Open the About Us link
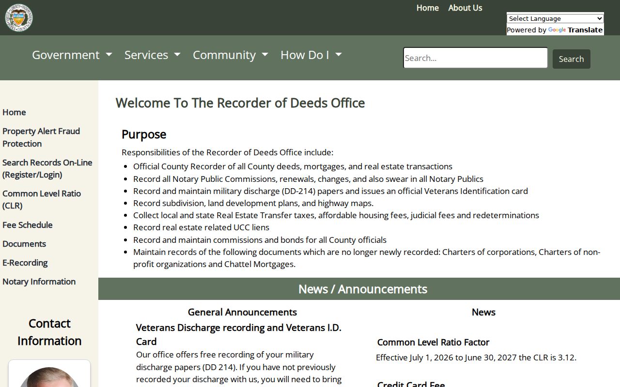 point(465,8)
